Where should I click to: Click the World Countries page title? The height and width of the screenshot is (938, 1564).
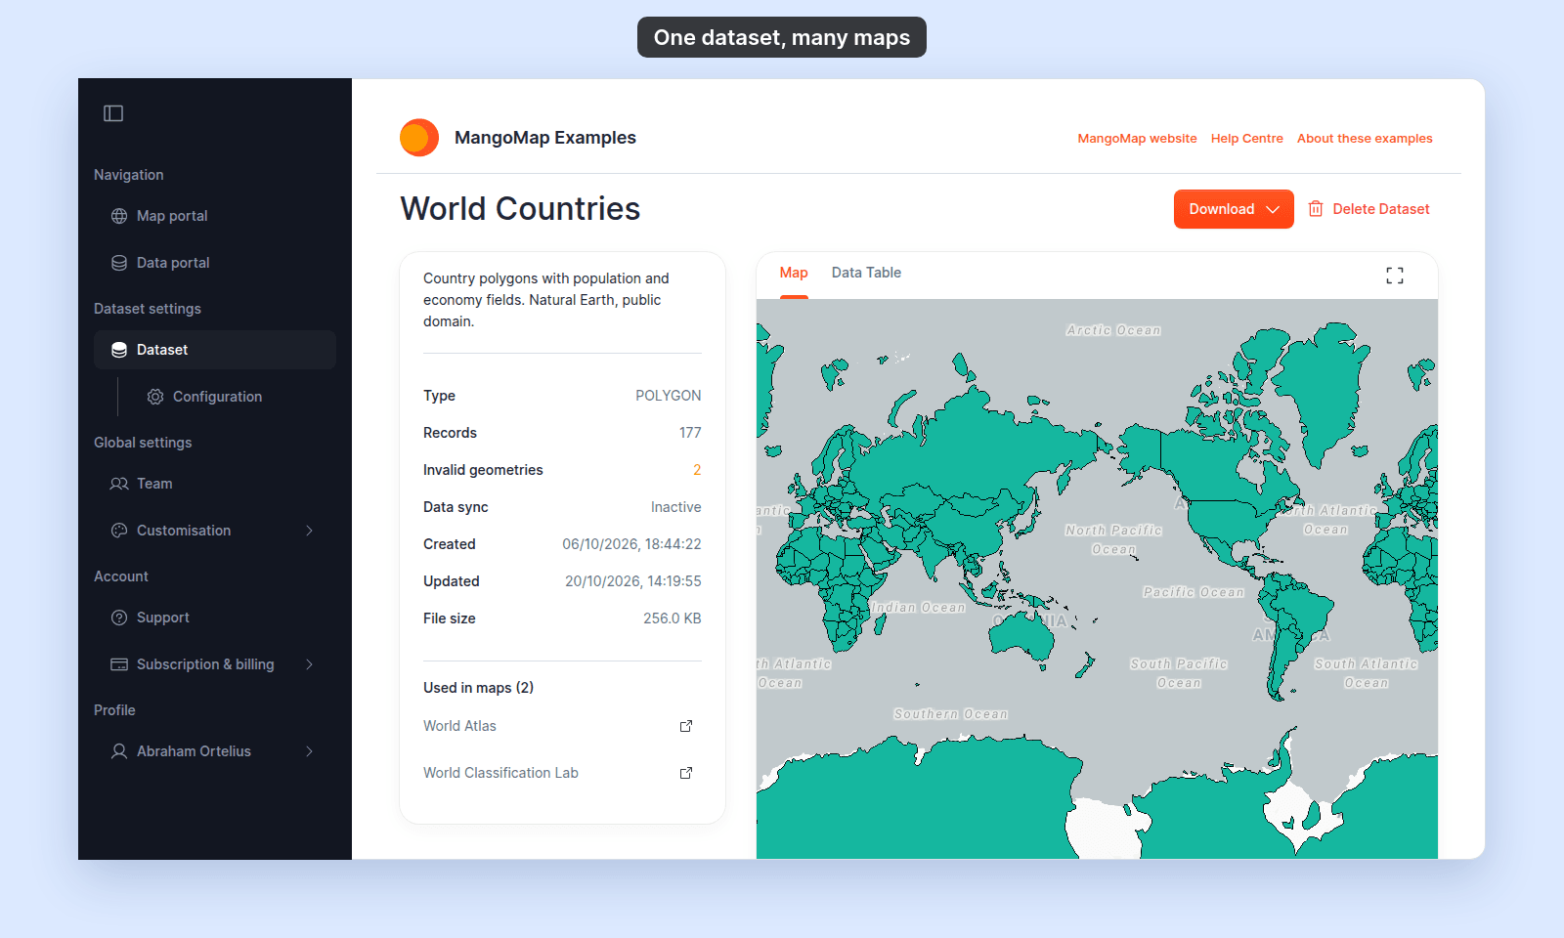(x=520, y=209)
